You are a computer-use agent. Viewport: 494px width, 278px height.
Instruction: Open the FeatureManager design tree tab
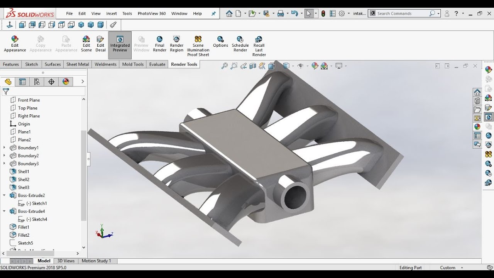coord(8,81)
